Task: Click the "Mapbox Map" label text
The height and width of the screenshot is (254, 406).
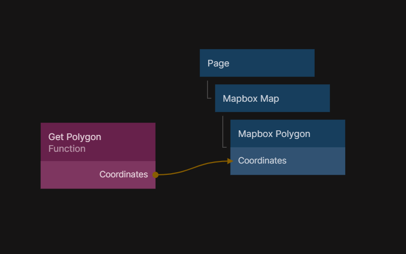Action: 251,99
